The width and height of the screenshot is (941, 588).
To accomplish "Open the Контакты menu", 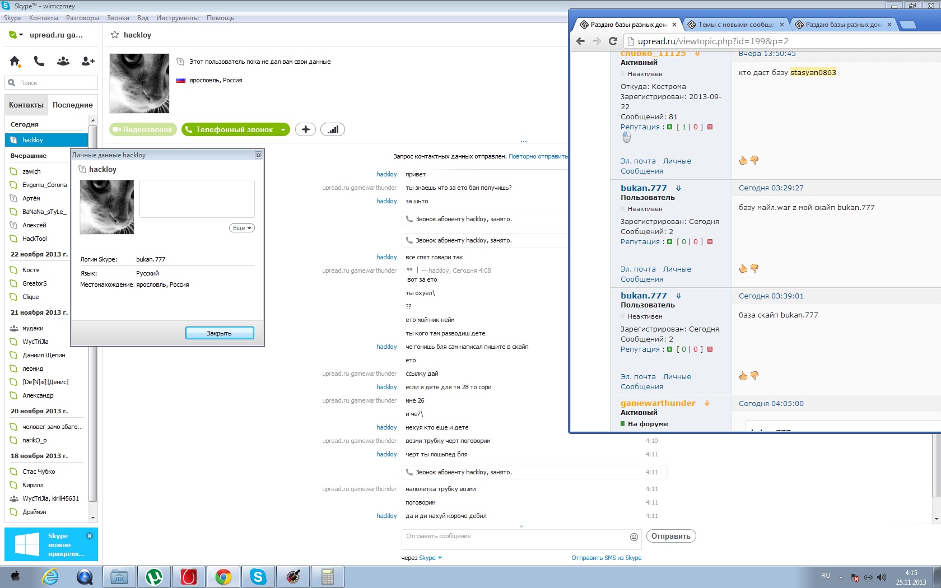I will point(44,18).
